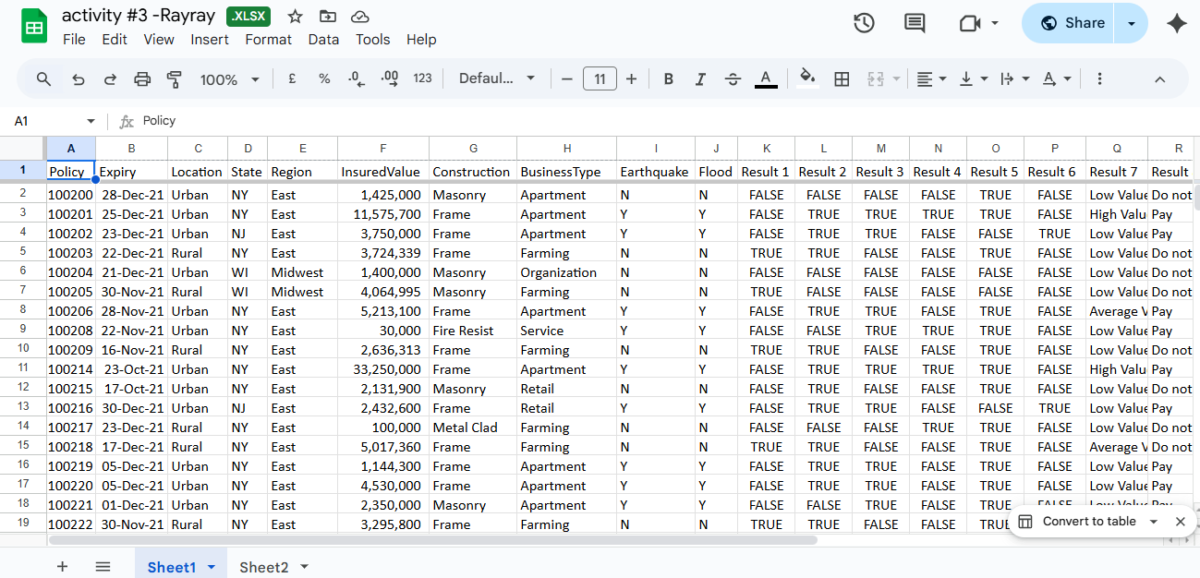Click the Share button
The width and height of the screenshot is (1200, 578).
[x=1072, y=23]
